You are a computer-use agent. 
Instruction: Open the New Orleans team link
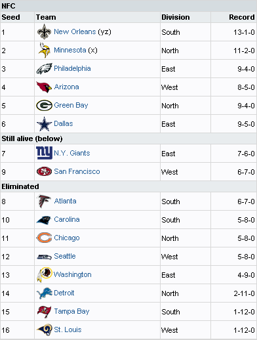(75, 32)
